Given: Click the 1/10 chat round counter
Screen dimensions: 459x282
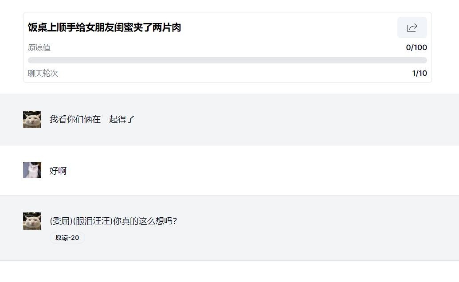Looking at the screenshot, I should (x=420, y=73).
